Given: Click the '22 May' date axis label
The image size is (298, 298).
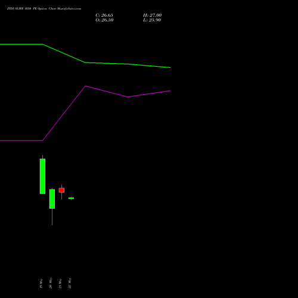Looking at the screenshot, I should (70, 283).
